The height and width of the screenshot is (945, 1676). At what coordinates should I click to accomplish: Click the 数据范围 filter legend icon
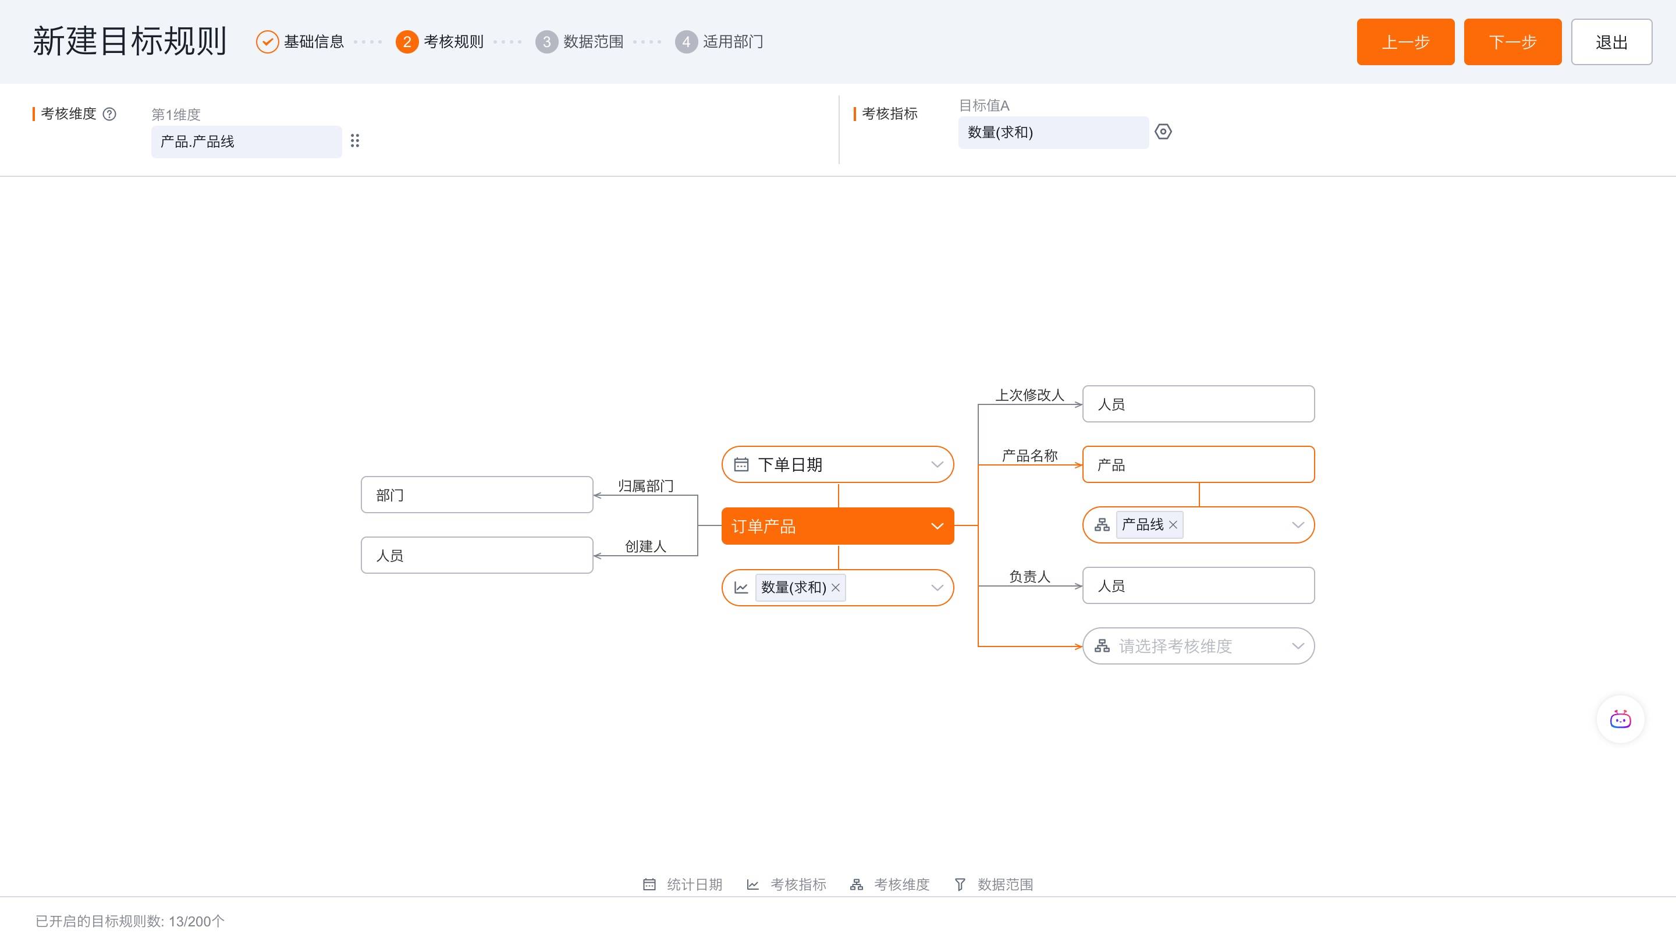960,884
